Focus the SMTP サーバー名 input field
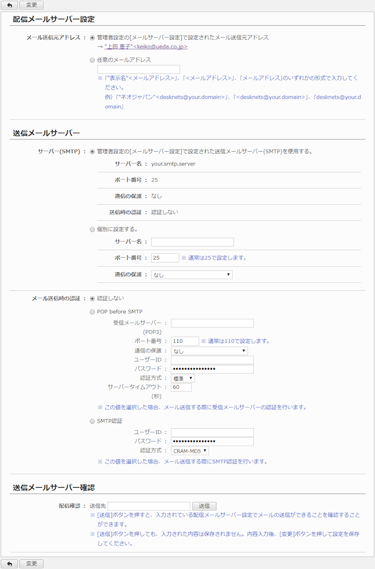The height and width of the screenshot is (569, 375). (x=192, y=242)
